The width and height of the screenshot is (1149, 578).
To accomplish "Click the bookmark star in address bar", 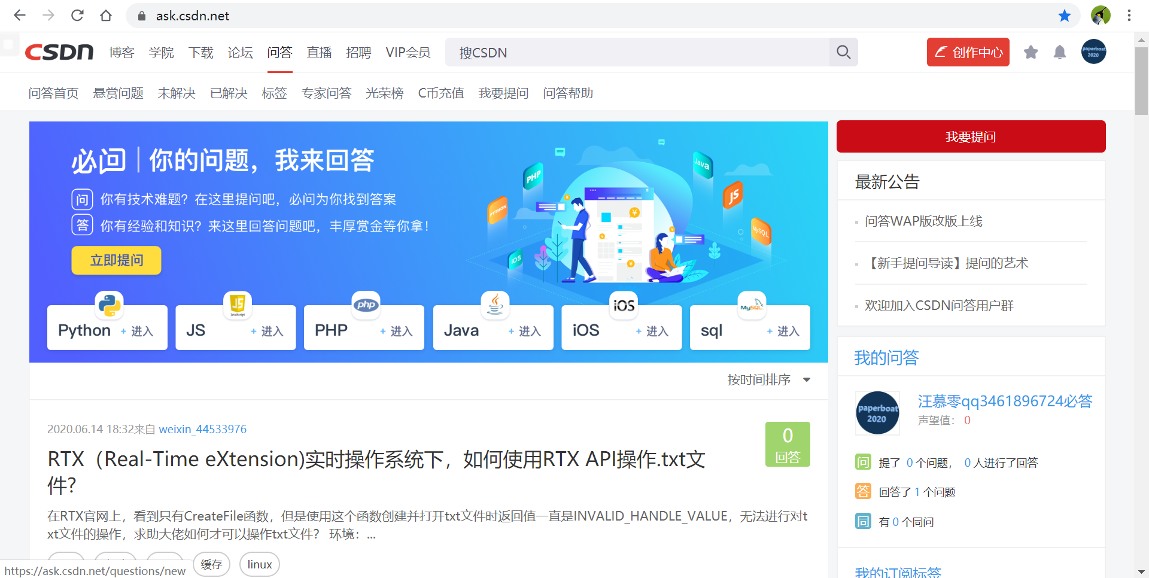I will coord(1065,16).
